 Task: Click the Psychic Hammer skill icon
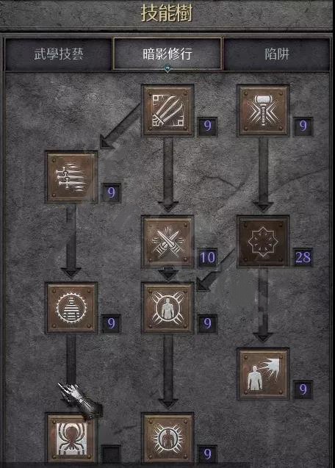coord(263,111)
